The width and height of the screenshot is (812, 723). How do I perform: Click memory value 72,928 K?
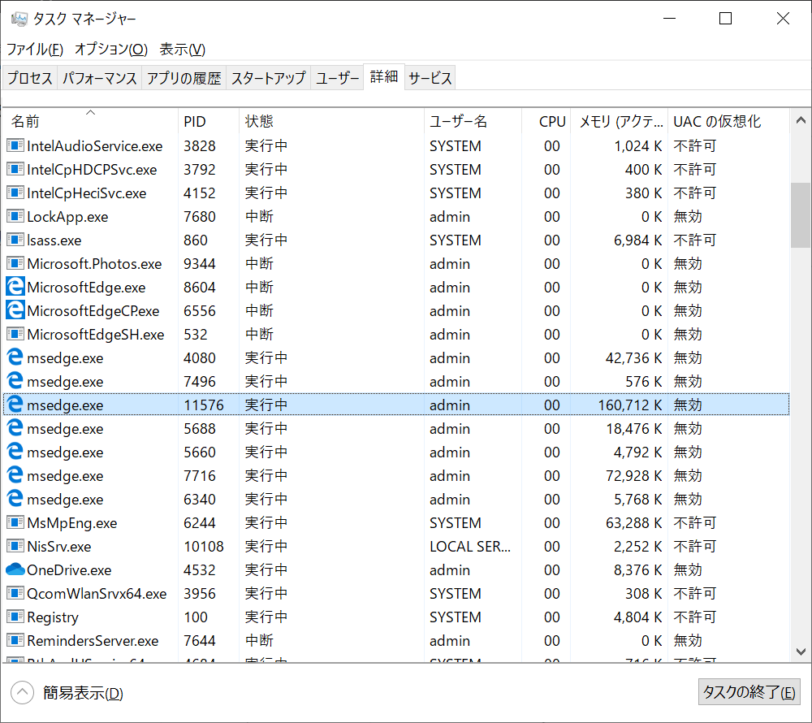pos(634,476)
